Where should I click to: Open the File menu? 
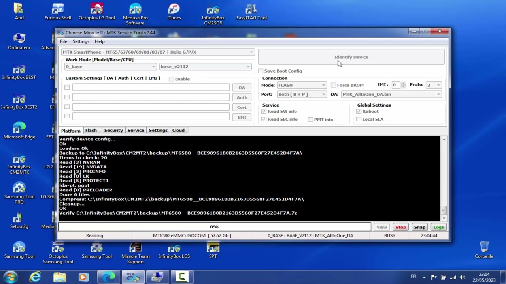point(63,41)
